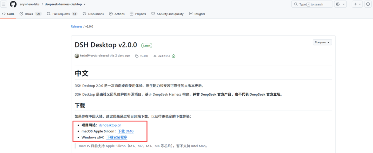Image resolution: width=373 pixels, height=153 pixels.
Task: Open the dshdesktop.cn website link
Action: [110, 125]
